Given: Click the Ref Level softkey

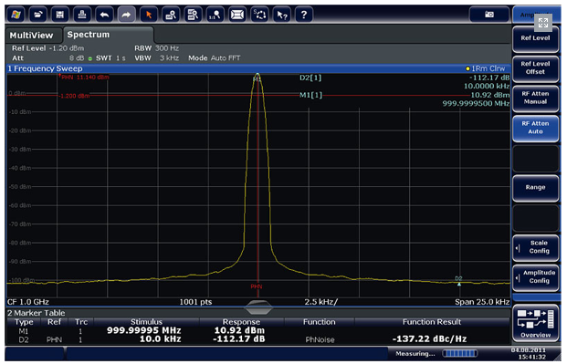Looking at the screenshot, I should click(535, 38).
